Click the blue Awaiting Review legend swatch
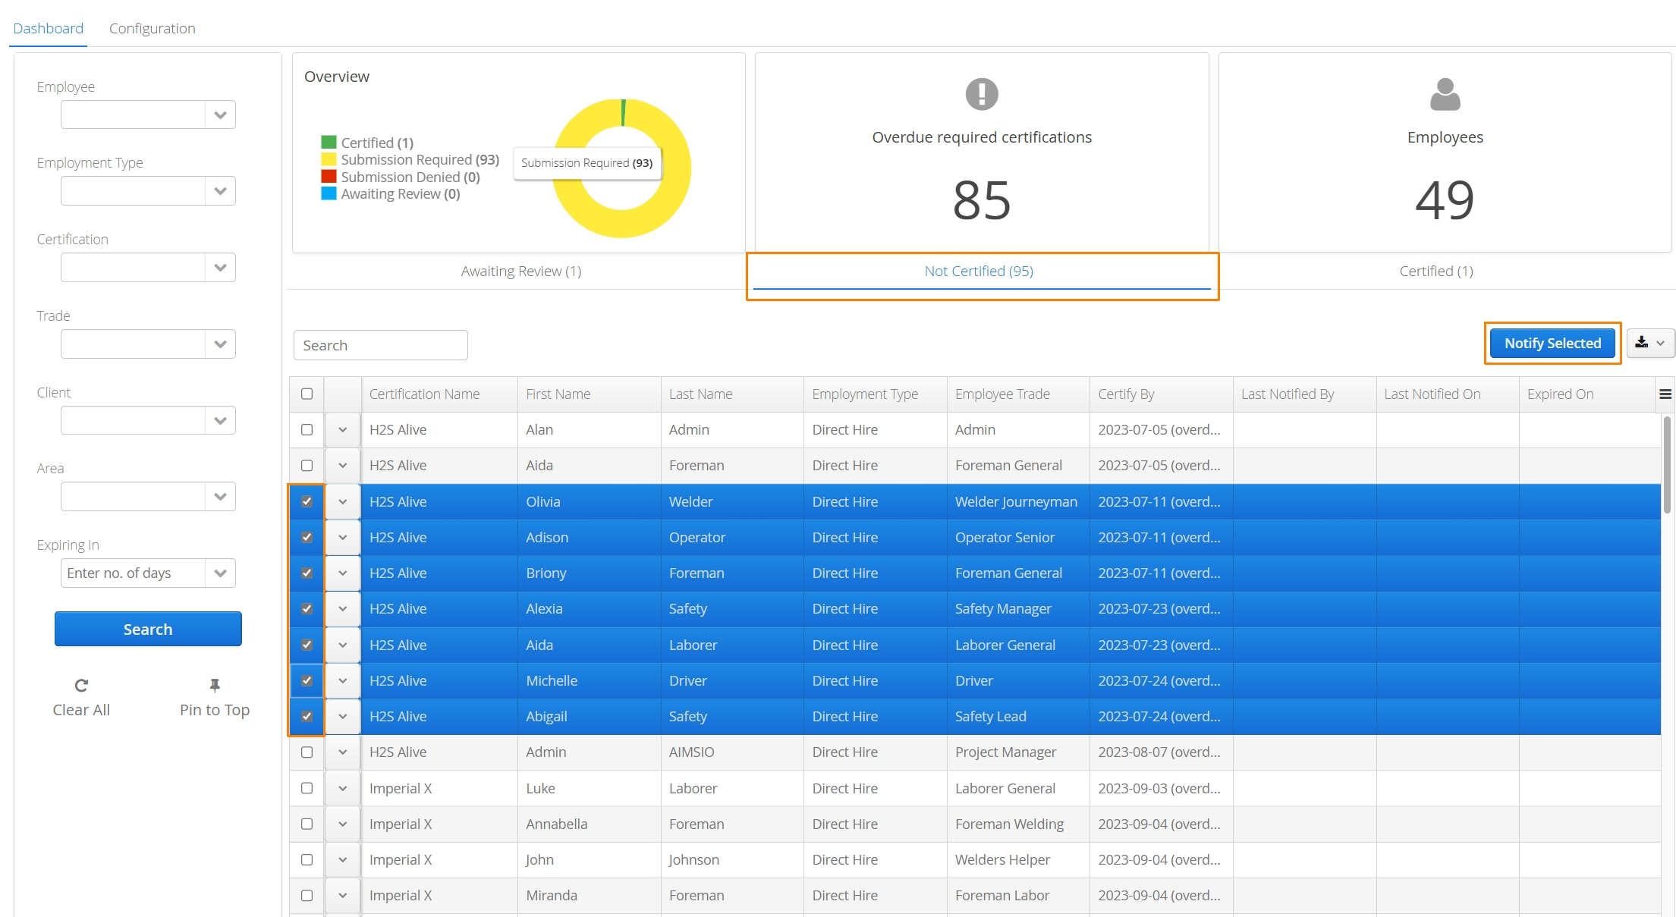This screenshot has width=1676, height=917. tap(329, 193)
